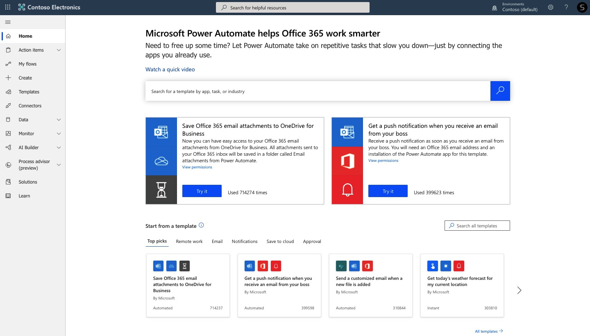Expand the AI Builder chevron
The image size is (590, 336).
59,148
